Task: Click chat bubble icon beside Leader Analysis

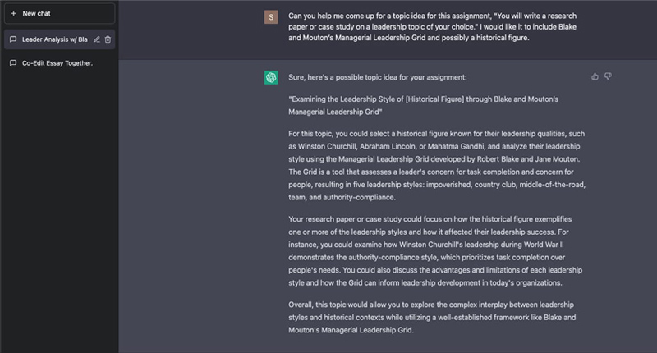Action: point(13,39)
